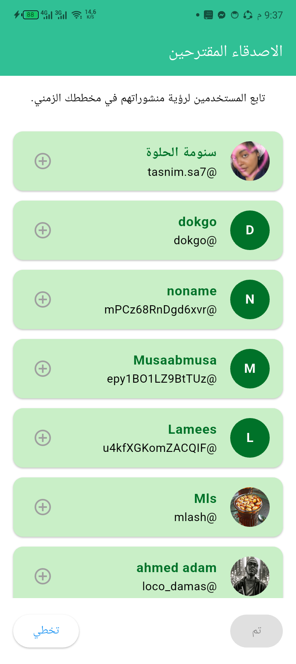View the loco_damas profile picture
This screenshot has height=664, width=296.
pos(250,576)
